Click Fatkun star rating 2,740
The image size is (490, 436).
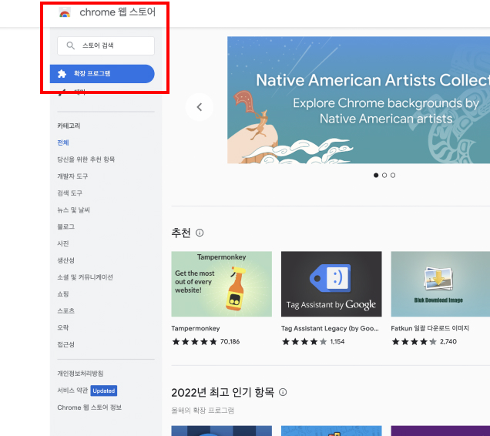click(x=424, y=341)
